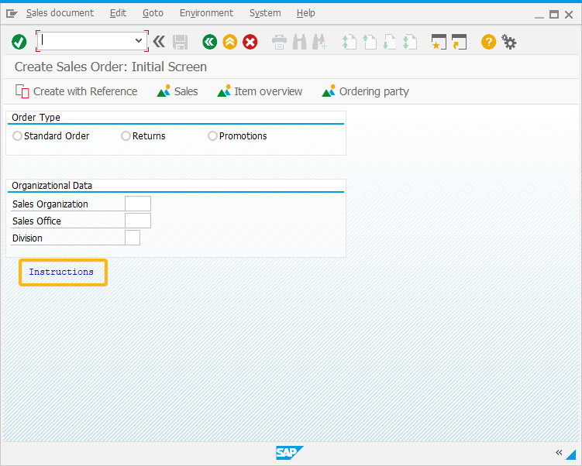Select the Standard Order radio button
Screen dimensions: 582x466
click(17, 136)
